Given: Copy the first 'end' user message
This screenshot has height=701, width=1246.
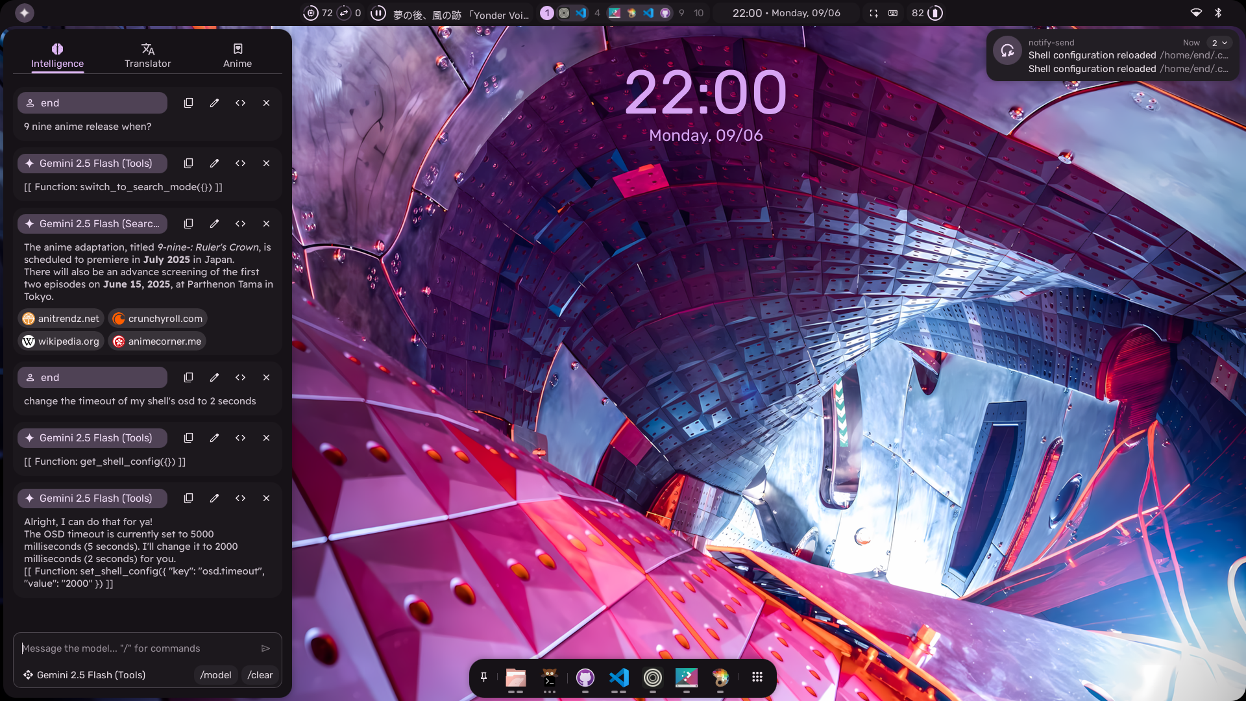Looking at the screenshot, I should [x=188, y=103].
